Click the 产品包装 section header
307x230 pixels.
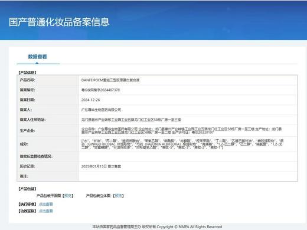pos(27,189)
